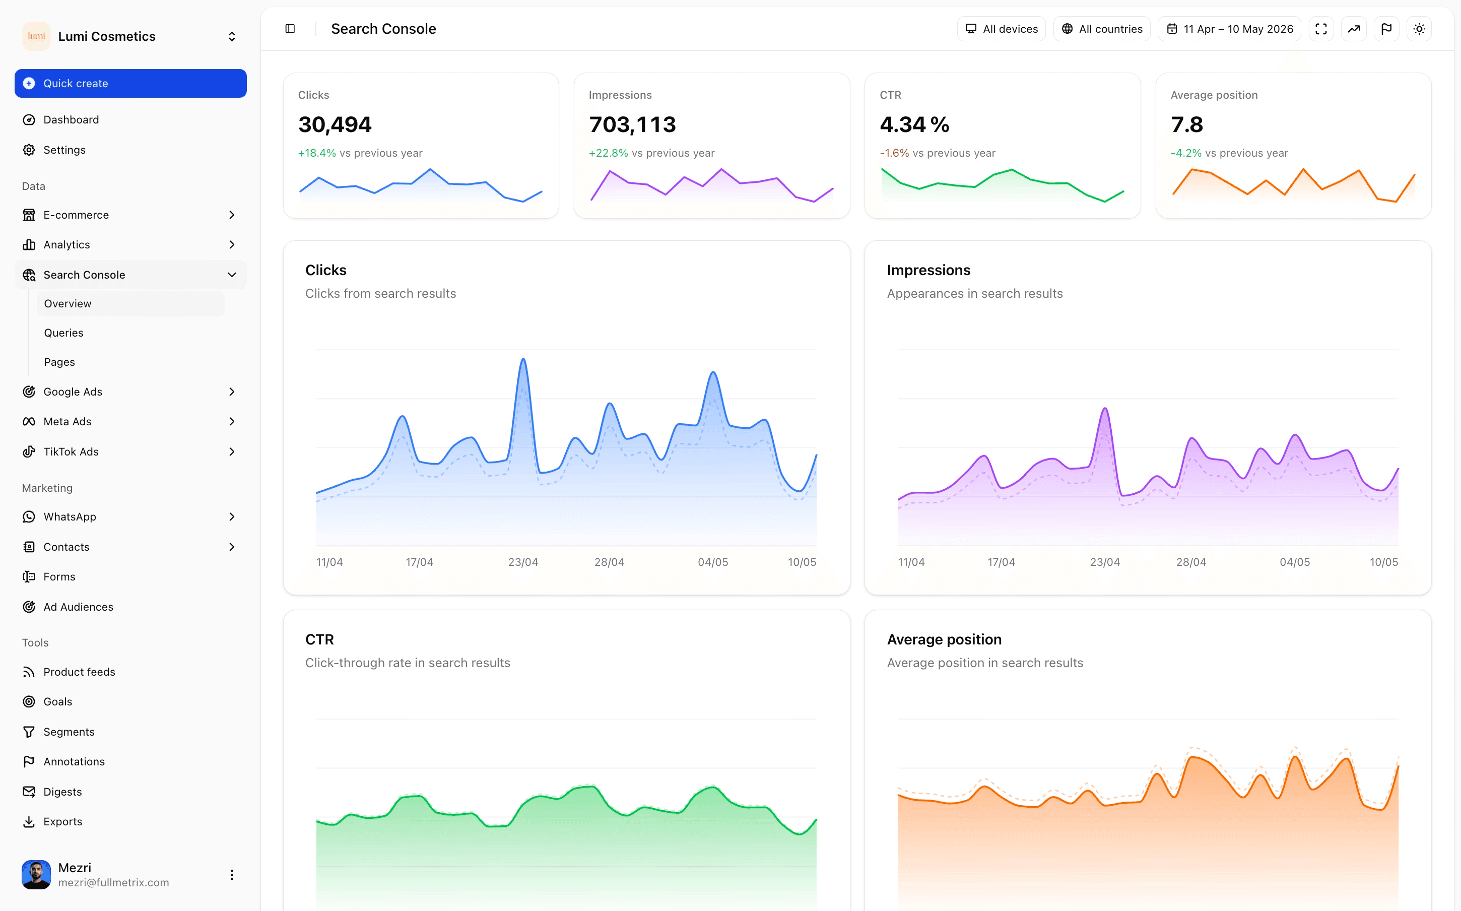Image resolution: width=1461 pixels, height=911 pixels.
Task: Click the TikTok Ads icon
Action: tap(29, 452)
